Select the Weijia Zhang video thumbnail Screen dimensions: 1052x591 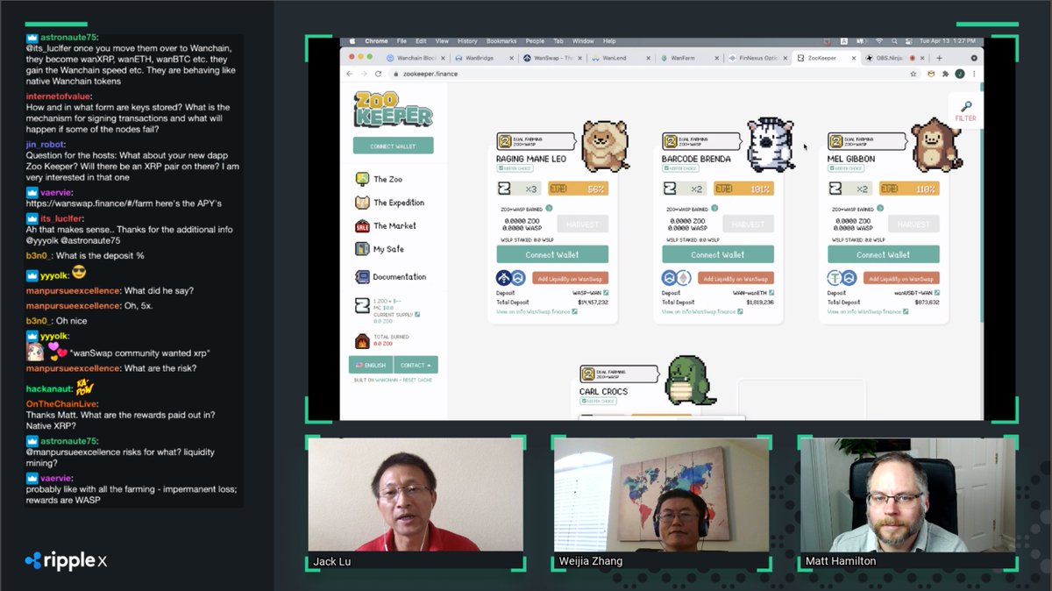pyautogui.click(x=662, y=495)
